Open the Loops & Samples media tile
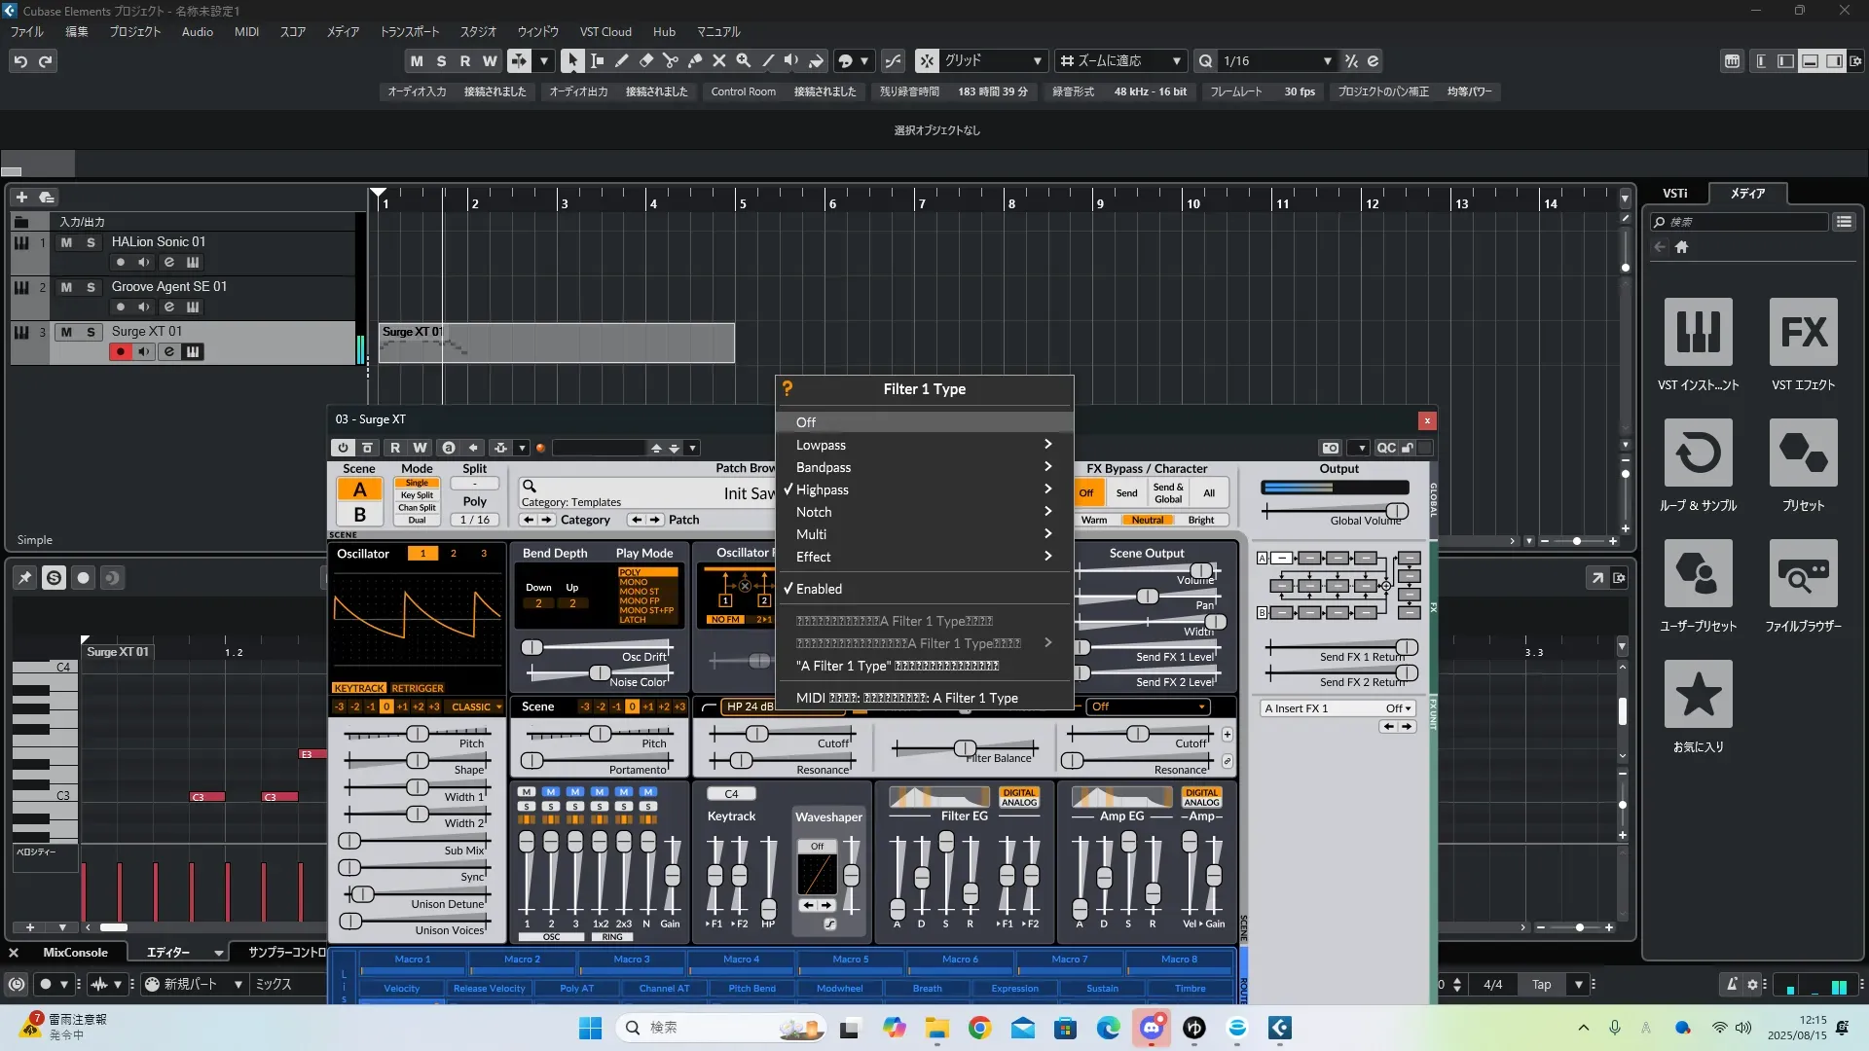Screen dimensions: 1869x1051 point(1698,453)
